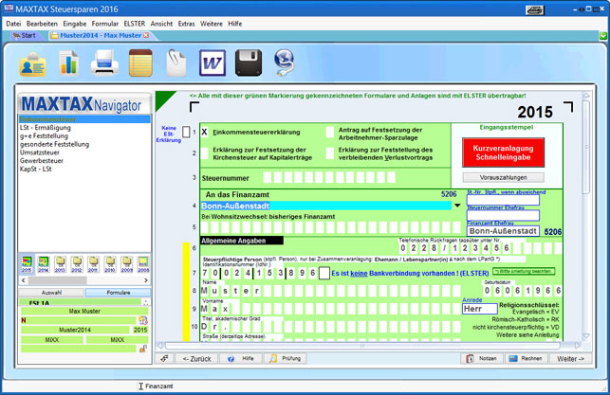Image resolution: width=610 pixels, height=395 pixels.
Task: Click the Steuernummer Ehefrau input field
Action: (503, 215)
